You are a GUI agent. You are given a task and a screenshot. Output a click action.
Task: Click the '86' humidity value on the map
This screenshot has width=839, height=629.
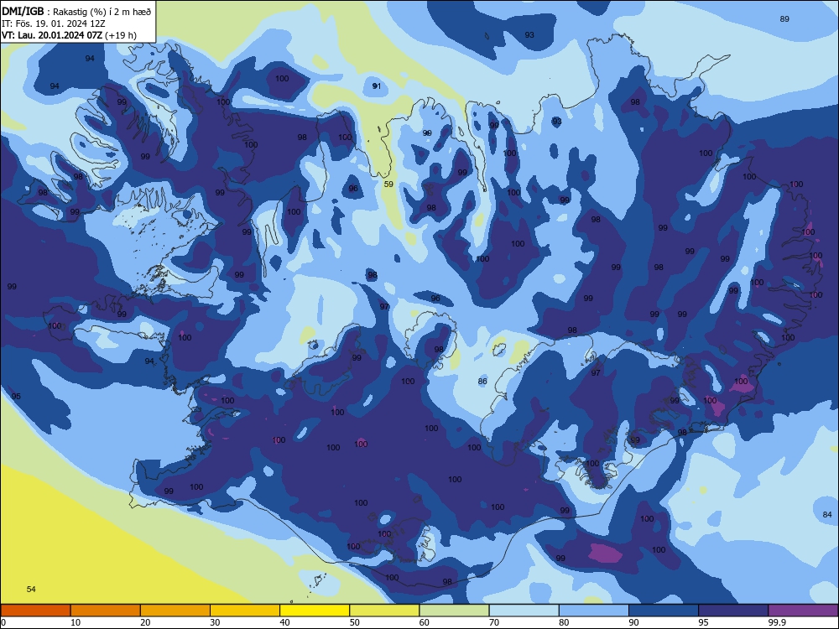(x=482, y=382)
